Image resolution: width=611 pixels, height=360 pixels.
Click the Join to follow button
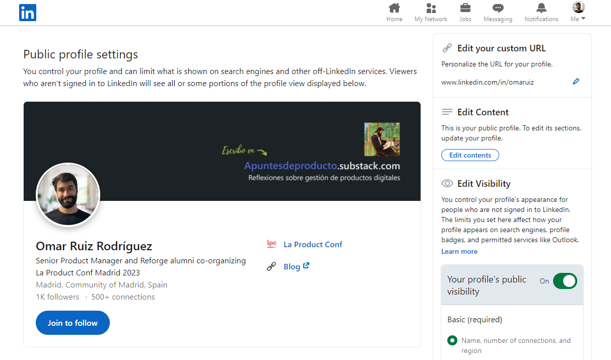pyautogui.click(x=73, y=323)
